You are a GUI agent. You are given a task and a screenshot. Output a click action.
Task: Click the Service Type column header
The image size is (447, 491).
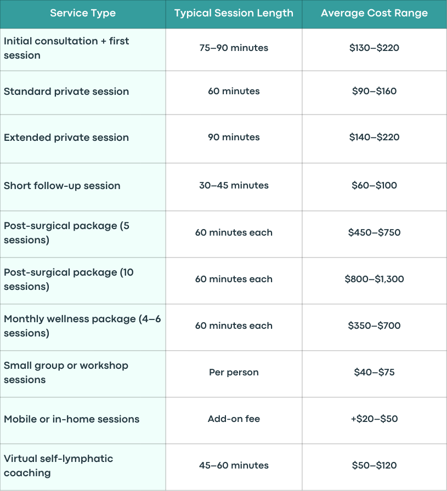pos(83,13)
